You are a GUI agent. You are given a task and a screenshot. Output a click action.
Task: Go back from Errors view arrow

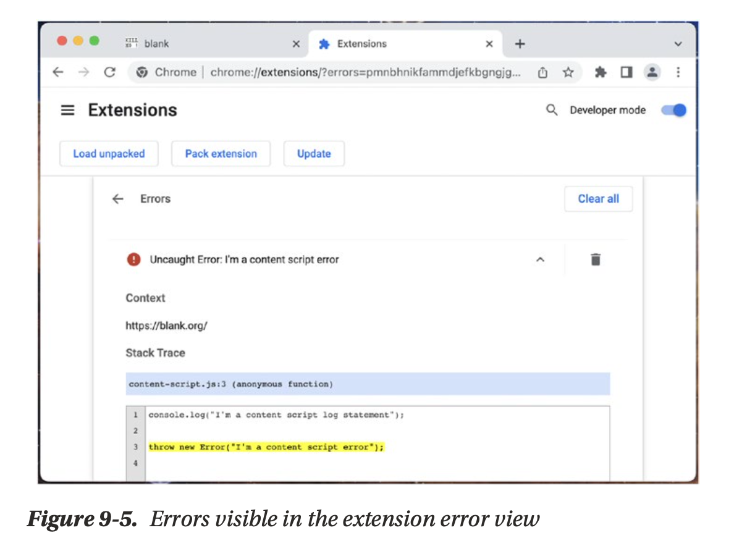pyautogui.click(x=117, y=199)
